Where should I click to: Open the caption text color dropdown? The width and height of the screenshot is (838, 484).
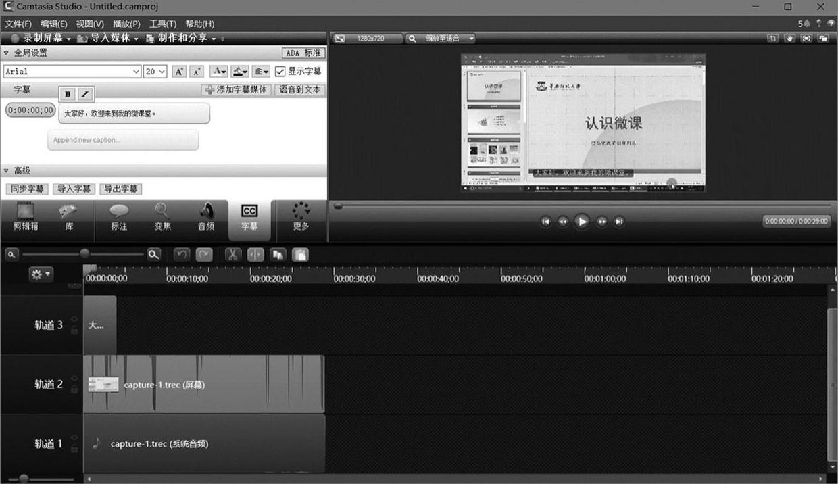click(218, 72)
